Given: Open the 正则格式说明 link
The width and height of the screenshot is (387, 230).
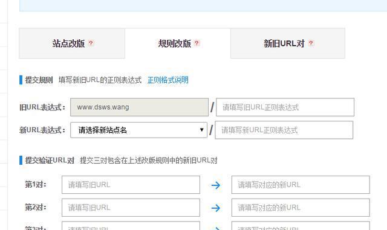Looking at the screenshot, I should pyautogui.click(x=168, y=80).
